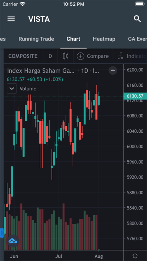The height and width of the screenshot is (261, 147).
Task: Tap the search magnifier icon
Action: [x=137, y=19]
